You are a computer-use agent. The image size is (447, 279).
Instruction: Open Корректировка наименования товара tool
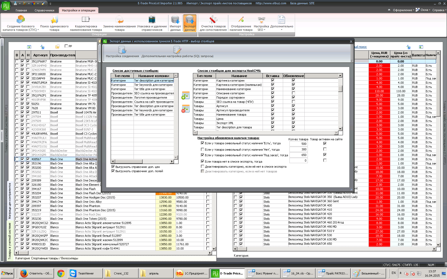pos(86,23)
